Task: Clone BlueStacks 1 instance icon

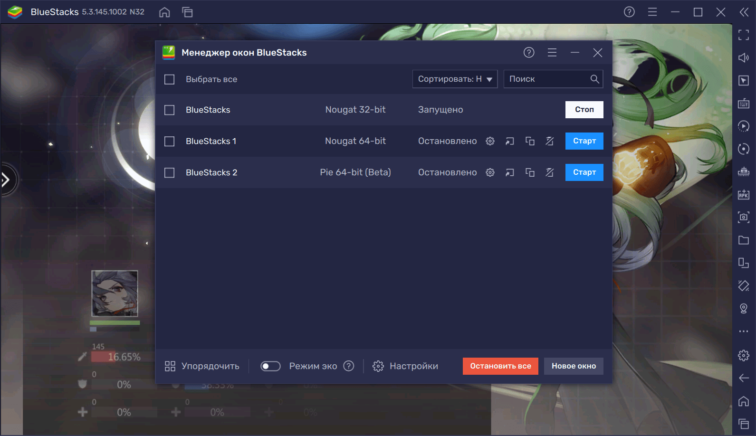Action: coord(530,141)
